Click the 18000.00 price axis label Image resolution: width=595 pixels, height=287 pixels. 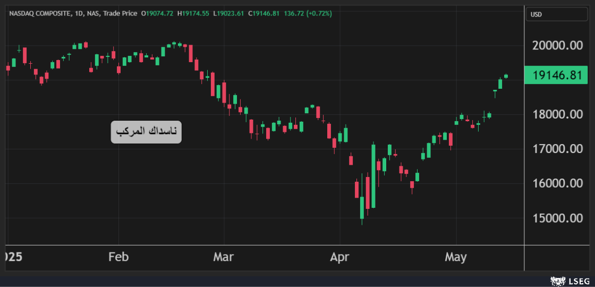pos(557,114)
